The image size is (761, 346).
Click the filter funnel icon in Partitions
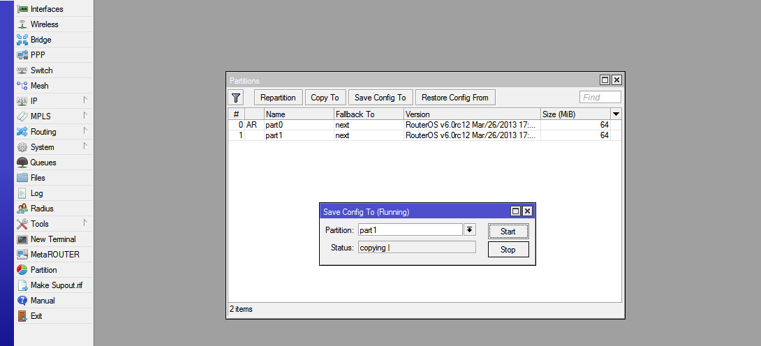237,98
